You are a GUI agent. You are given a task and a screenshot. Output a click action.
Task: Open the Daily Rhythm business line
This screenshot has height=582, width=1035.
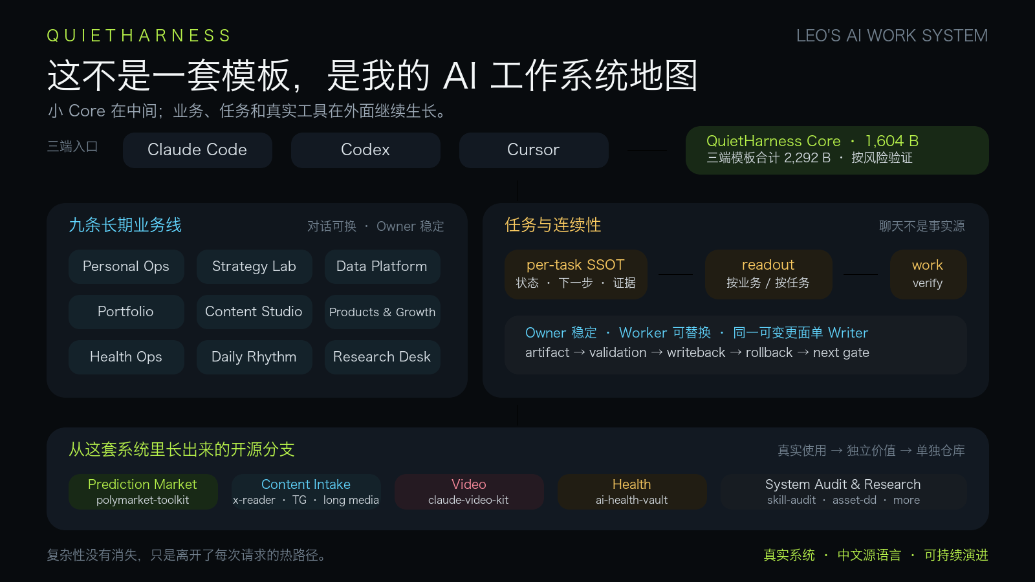[x=254, y=357]
